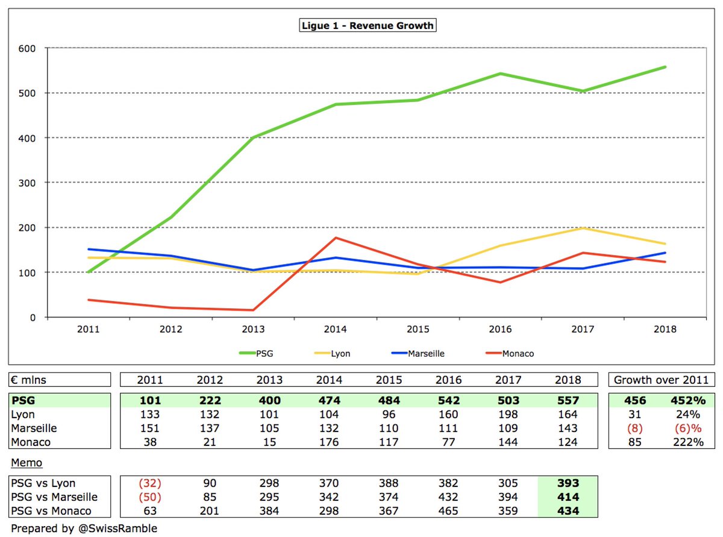Click Monaco 2014 value 176

coord(329,442)
